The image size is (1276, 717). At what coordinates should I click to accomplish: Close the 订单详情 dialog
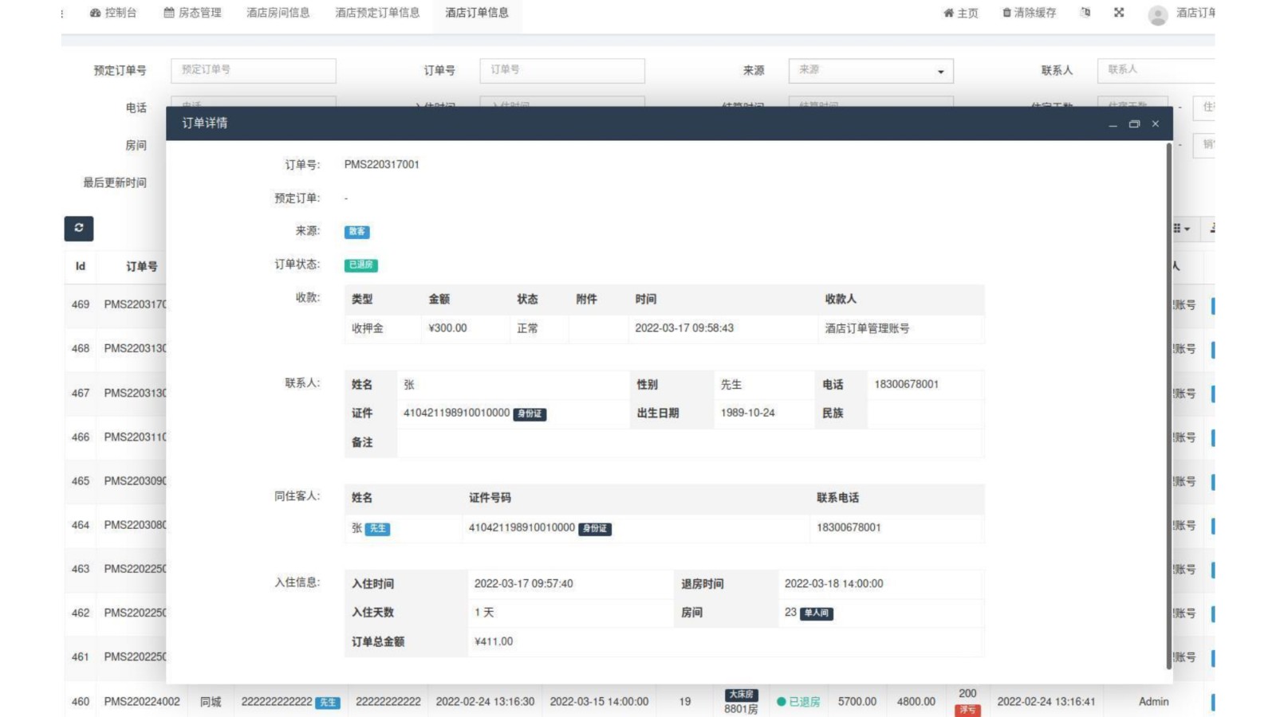coord(1156,123)
